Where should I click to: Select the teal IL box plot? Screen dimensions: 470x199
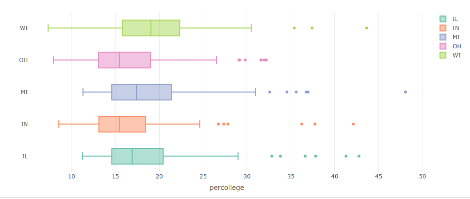(x=137, y=156)
